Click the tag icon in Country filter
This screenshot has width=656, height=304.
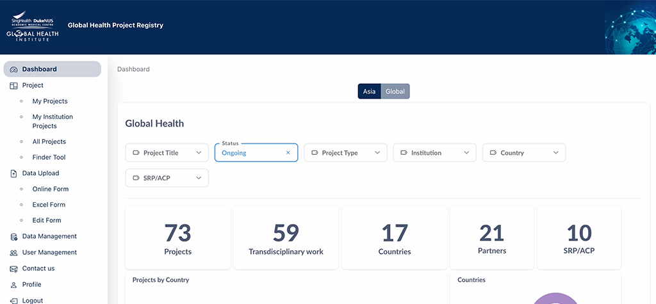pyautogui.click(x=493, y=152)
